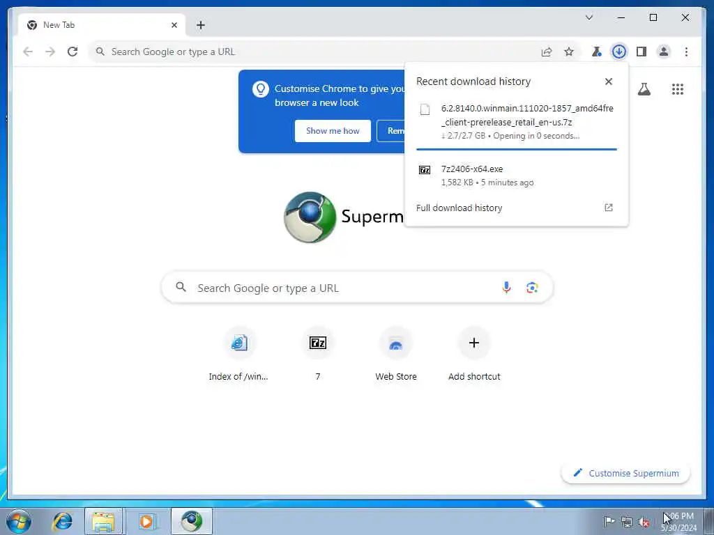Click the browser back arrow
The height and width of the screenshot is (535, 714).
tap(28, 52)
